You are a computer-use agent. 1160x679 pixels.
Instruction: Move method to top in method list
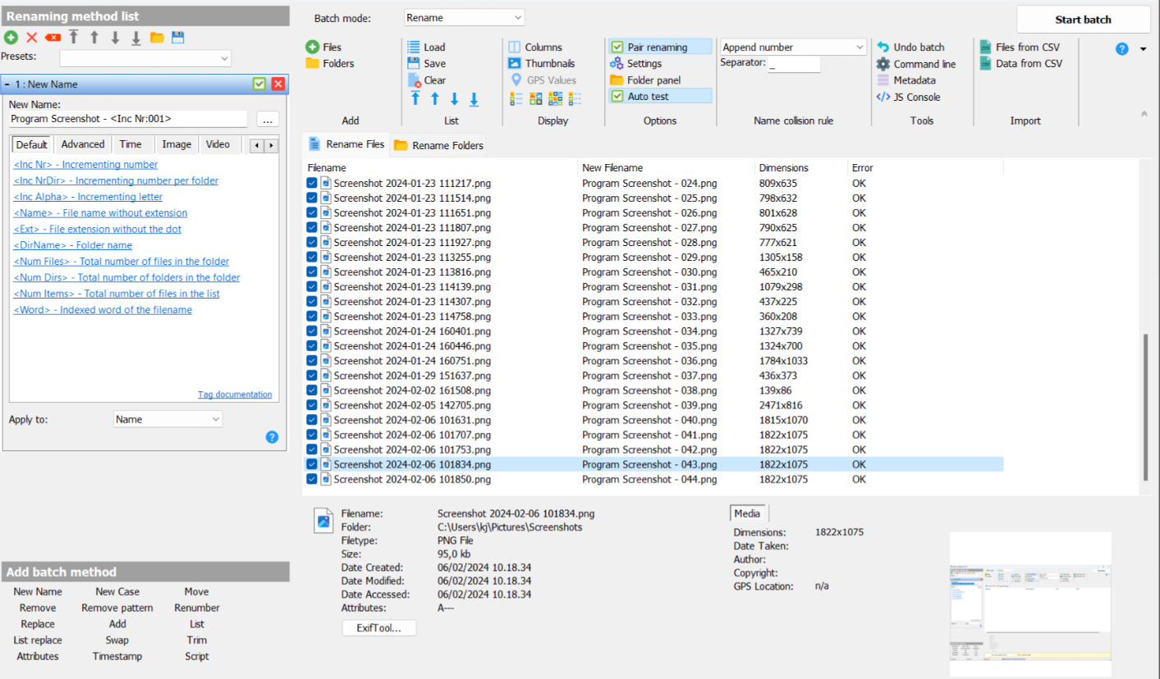click(x=74, y=38)
